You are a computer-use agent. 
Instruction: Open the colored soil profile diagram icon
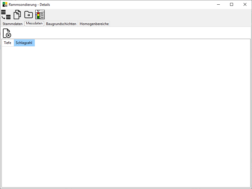40,15
